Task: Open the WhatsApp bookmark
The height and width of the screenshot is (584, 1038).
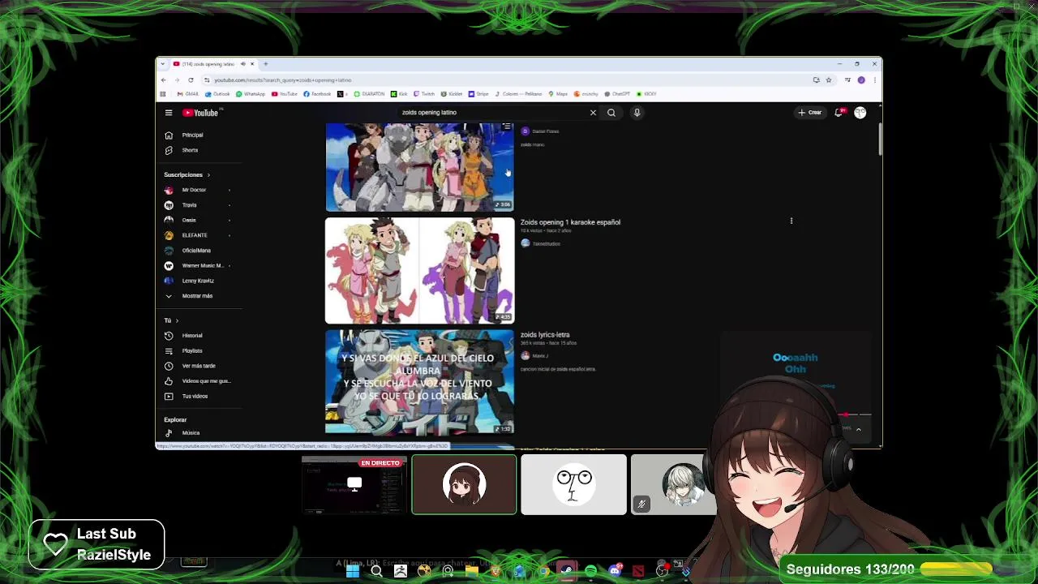Action: [251, 94]
